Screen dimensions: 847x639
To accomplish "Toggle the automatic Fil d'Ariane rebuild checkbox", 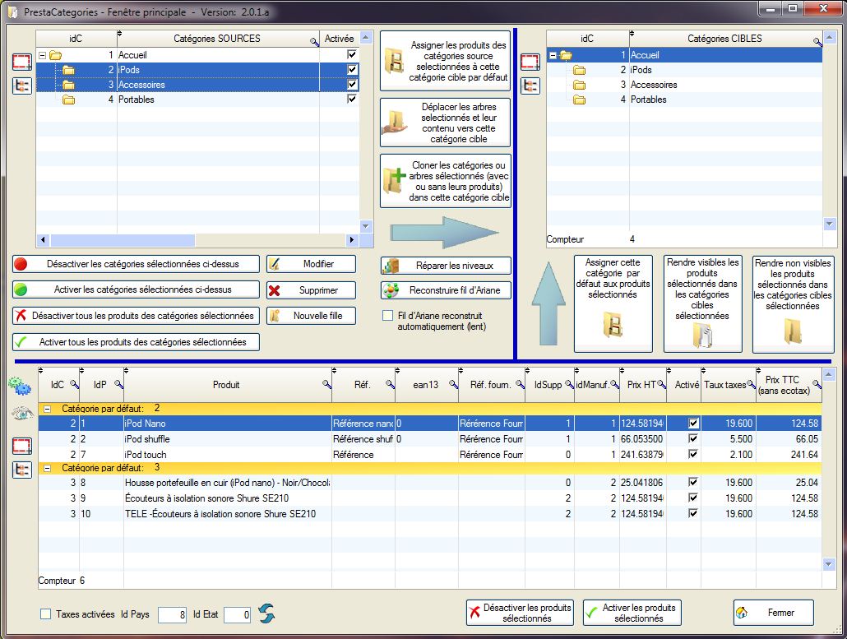I will tap(388, 315).
